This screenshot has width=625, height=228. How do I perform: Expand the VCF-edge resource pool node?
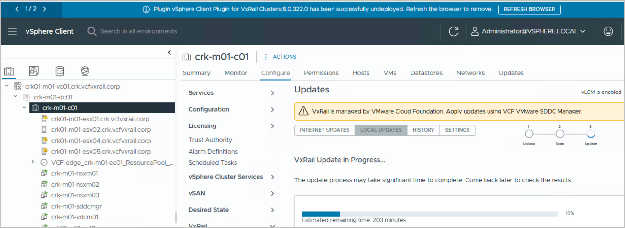point(33,162)
